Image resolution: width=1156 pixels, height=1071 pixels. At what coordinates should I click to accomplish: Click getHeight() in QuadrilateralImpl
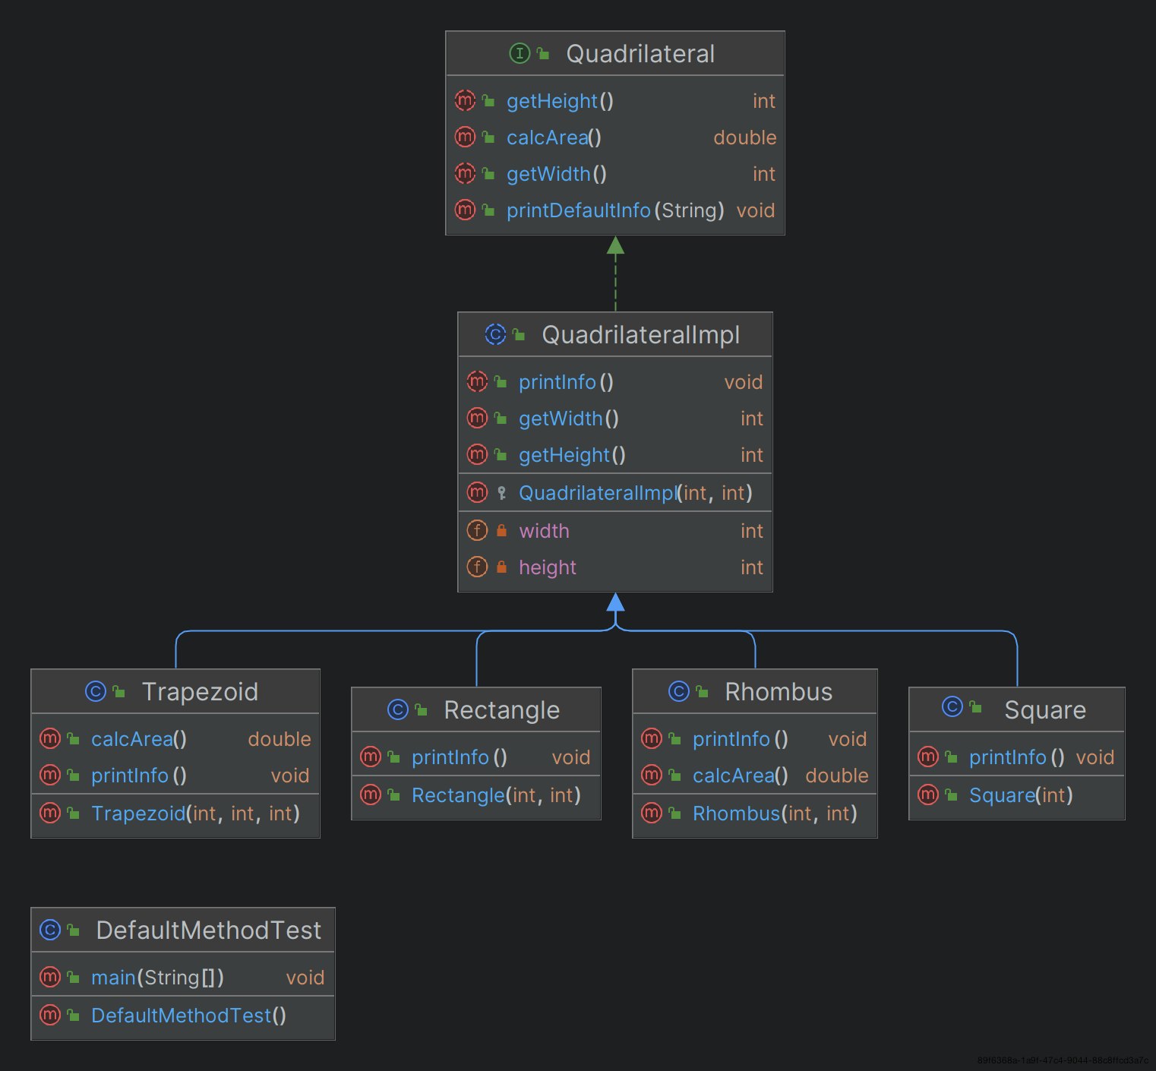(x=572, y=455)
